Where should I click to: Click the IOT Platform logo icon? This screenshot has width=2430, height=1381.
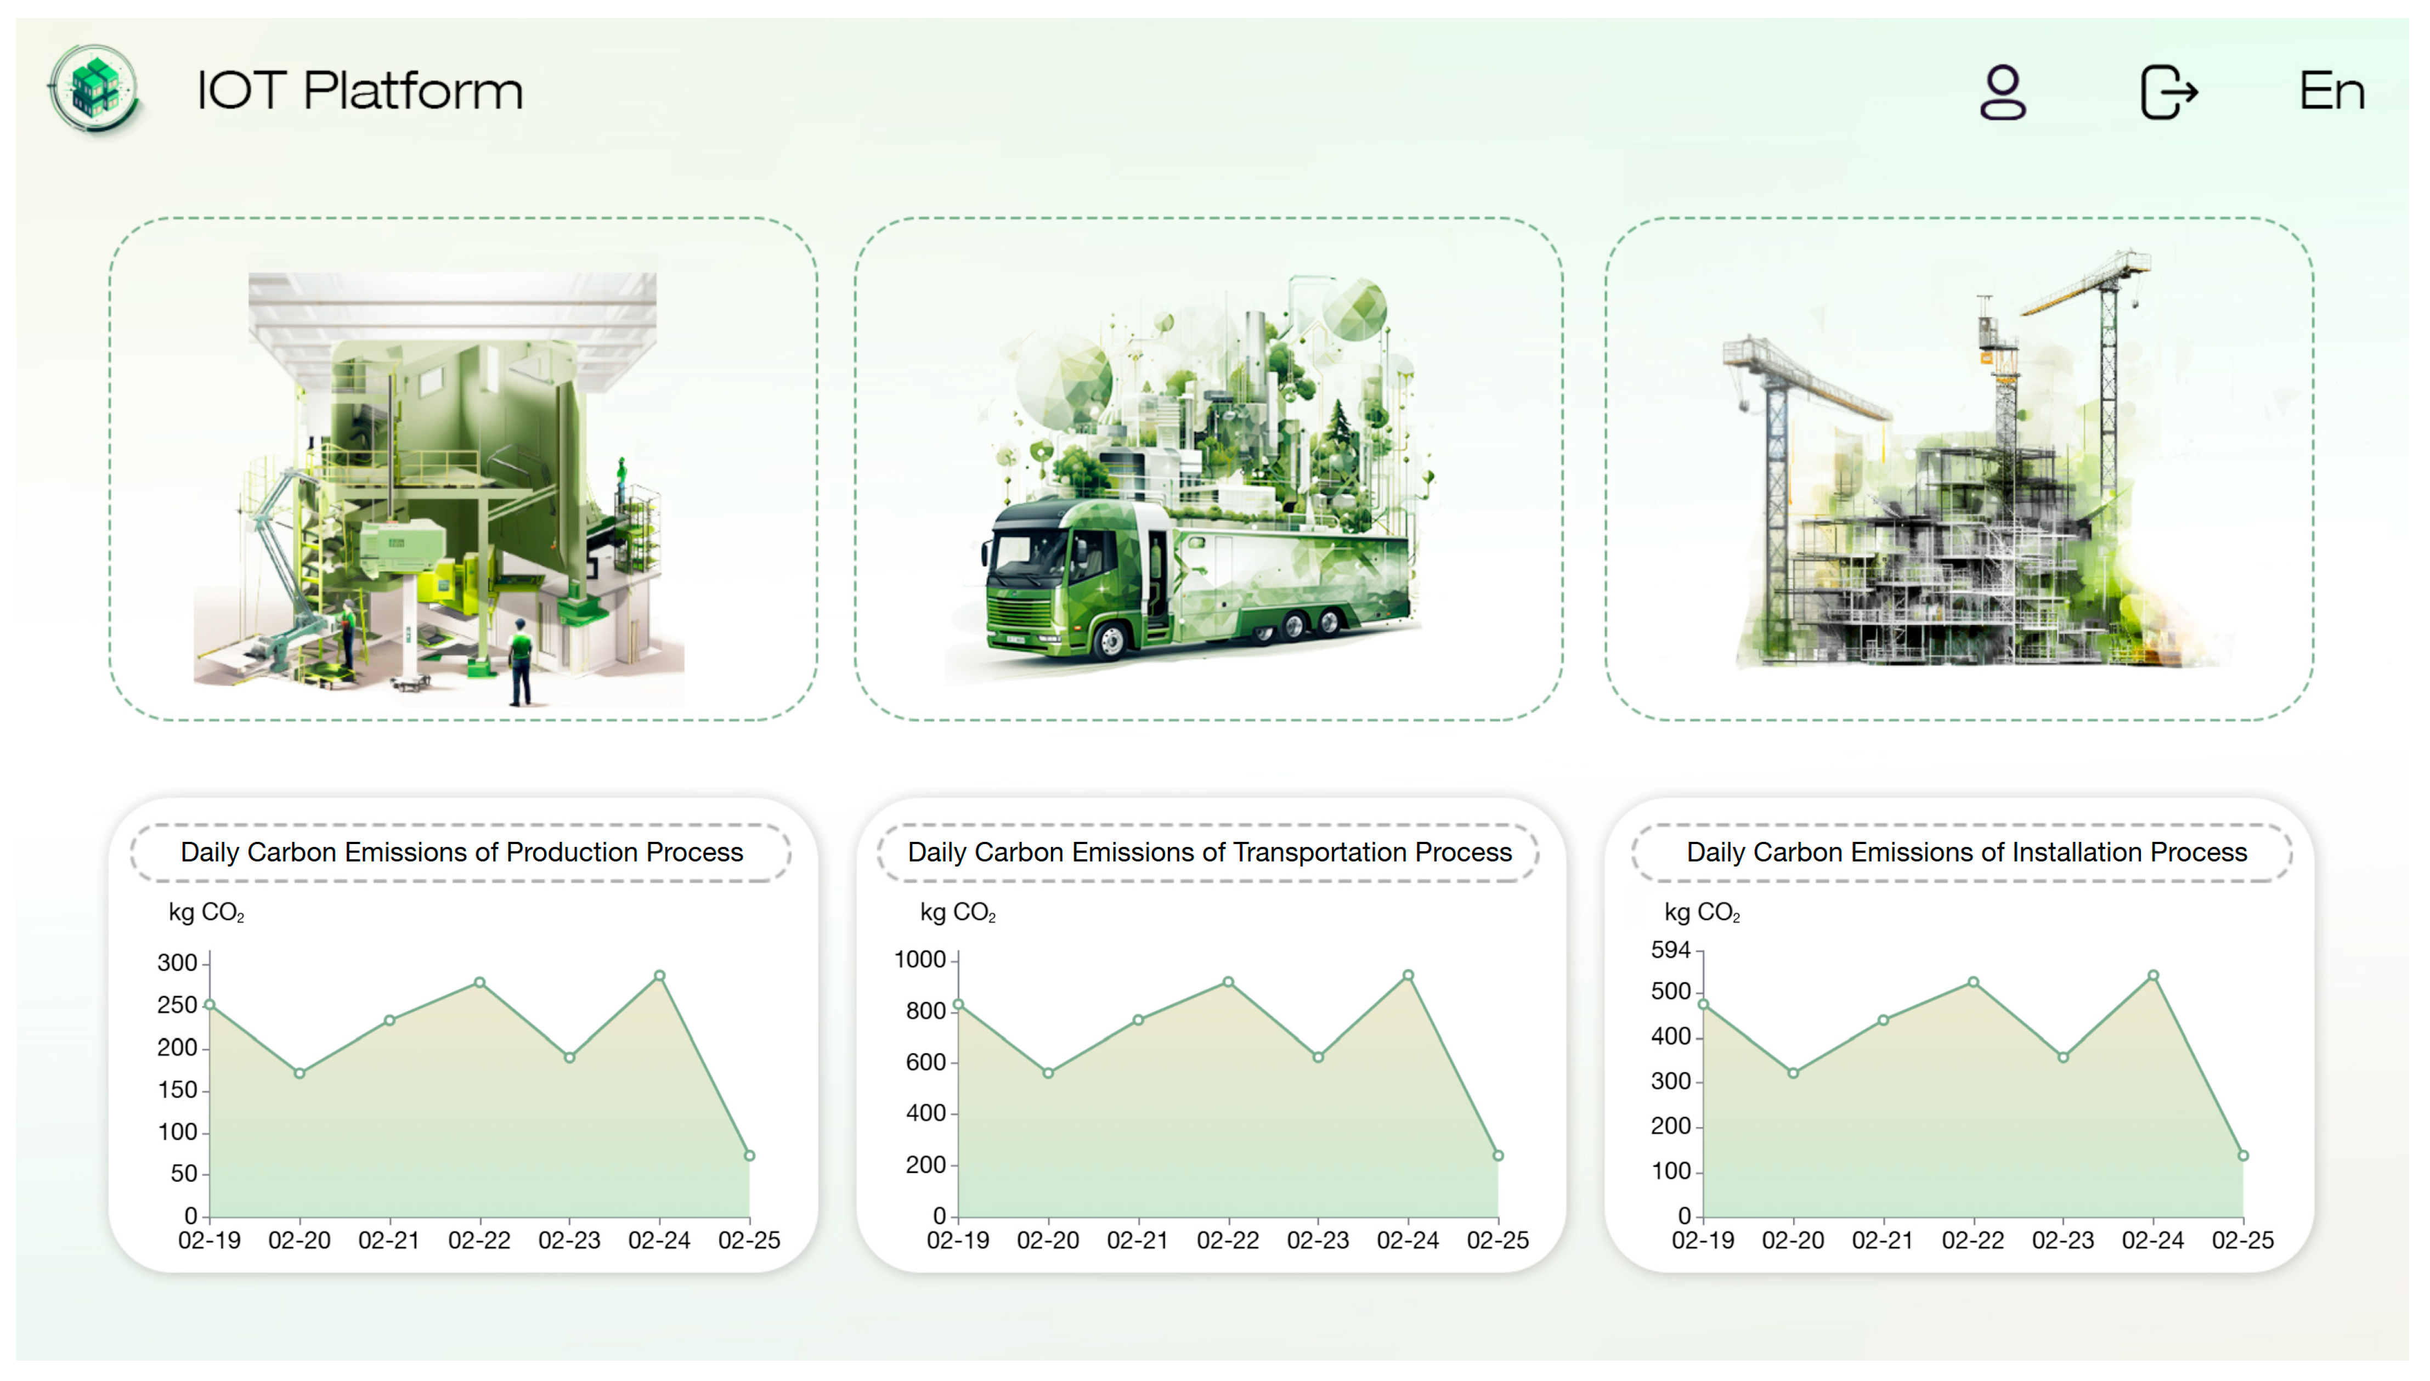[x=95, y=88]
